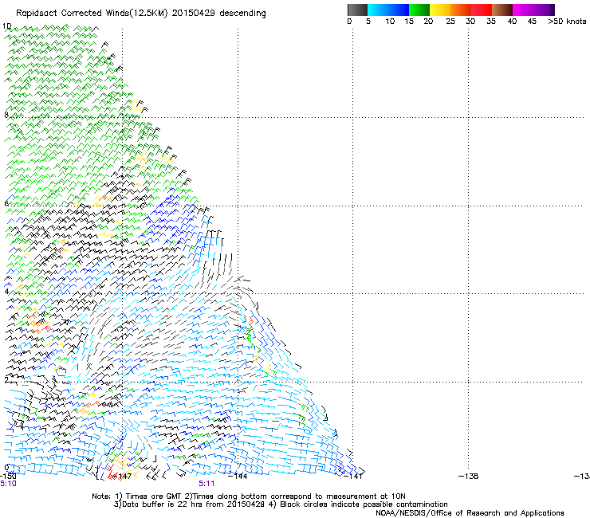Select the red 30-35 knots legend segment
Viewport: 590px width, 518px height.
[x=482, y=10]
